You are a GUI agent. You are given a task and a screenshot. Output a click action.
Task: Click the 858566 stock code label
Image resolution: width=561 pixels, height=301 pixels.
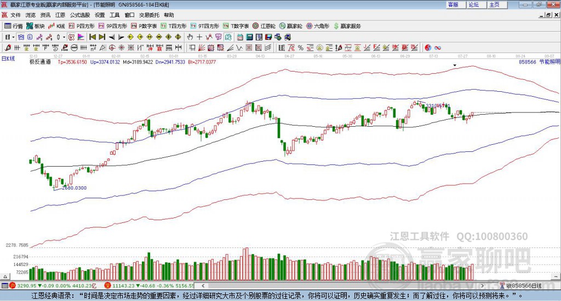[x=528, y=62]
